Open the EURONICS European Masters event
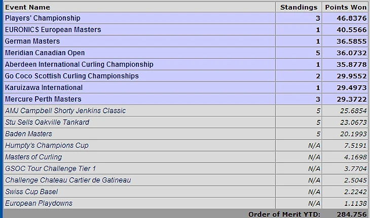370x218 pixels. click(x=53, y=30)
